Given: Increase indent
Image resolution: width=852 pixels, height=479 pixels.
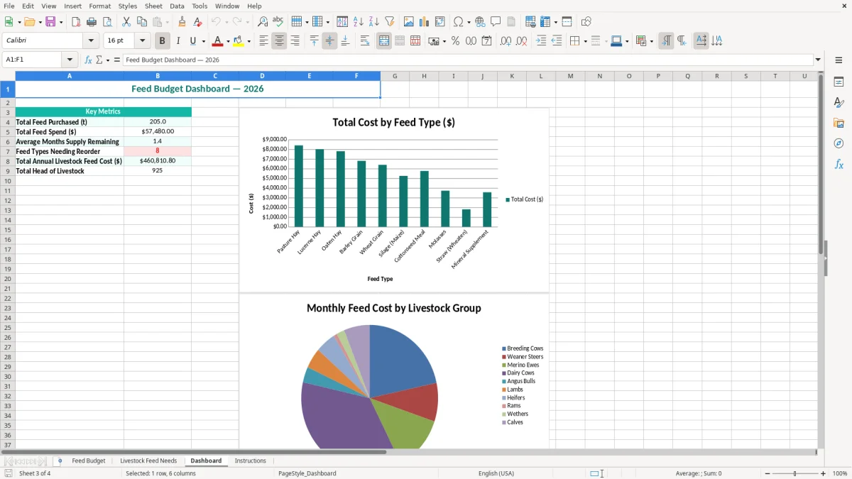Looking at the screenshot, I should tap(541, 41).
